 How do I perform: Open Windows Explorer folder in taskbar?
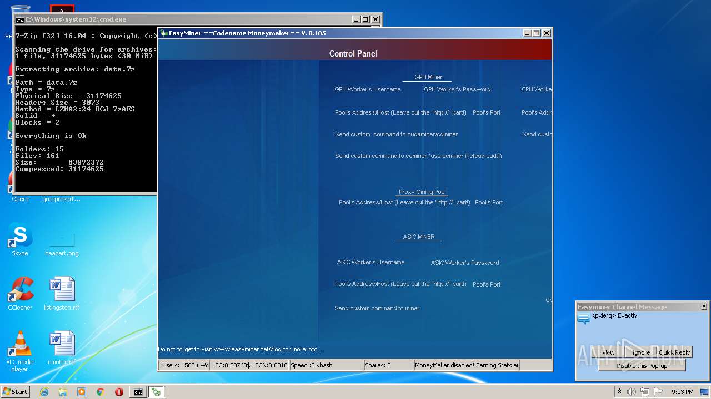coord(63,392)
